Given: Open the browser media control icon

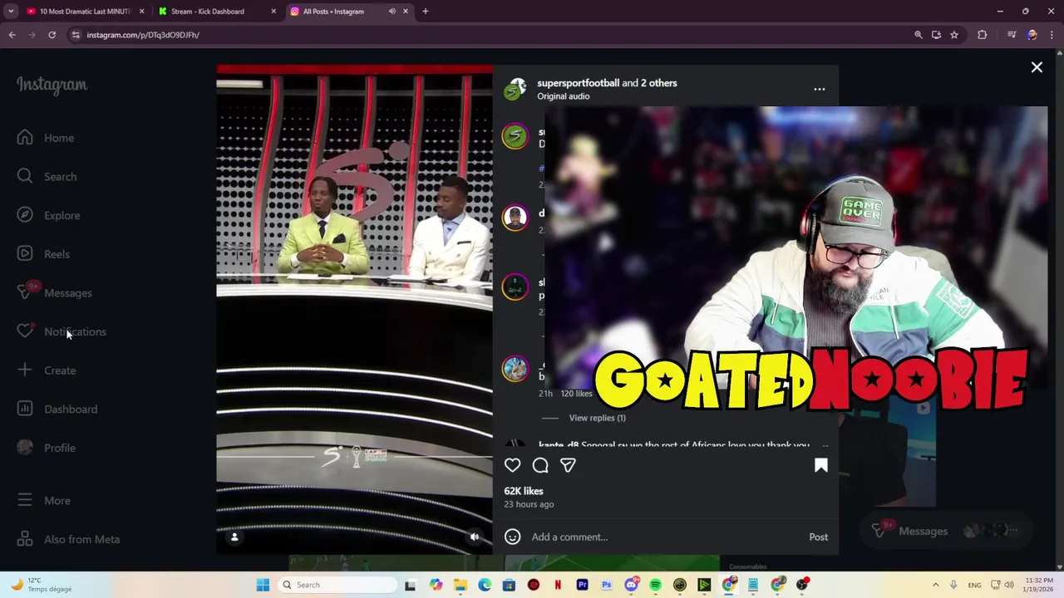Looking at the screenshot, I should [1012, 35].
